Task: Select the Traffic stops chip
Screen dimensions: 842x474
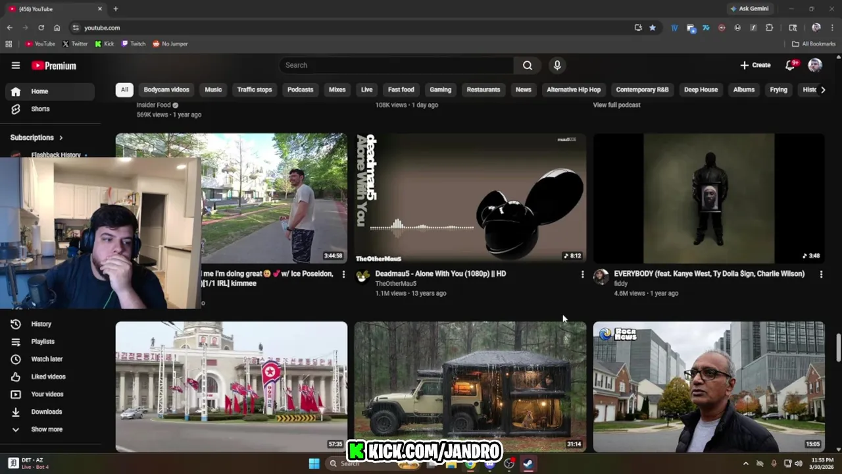Action: point(255,90)
